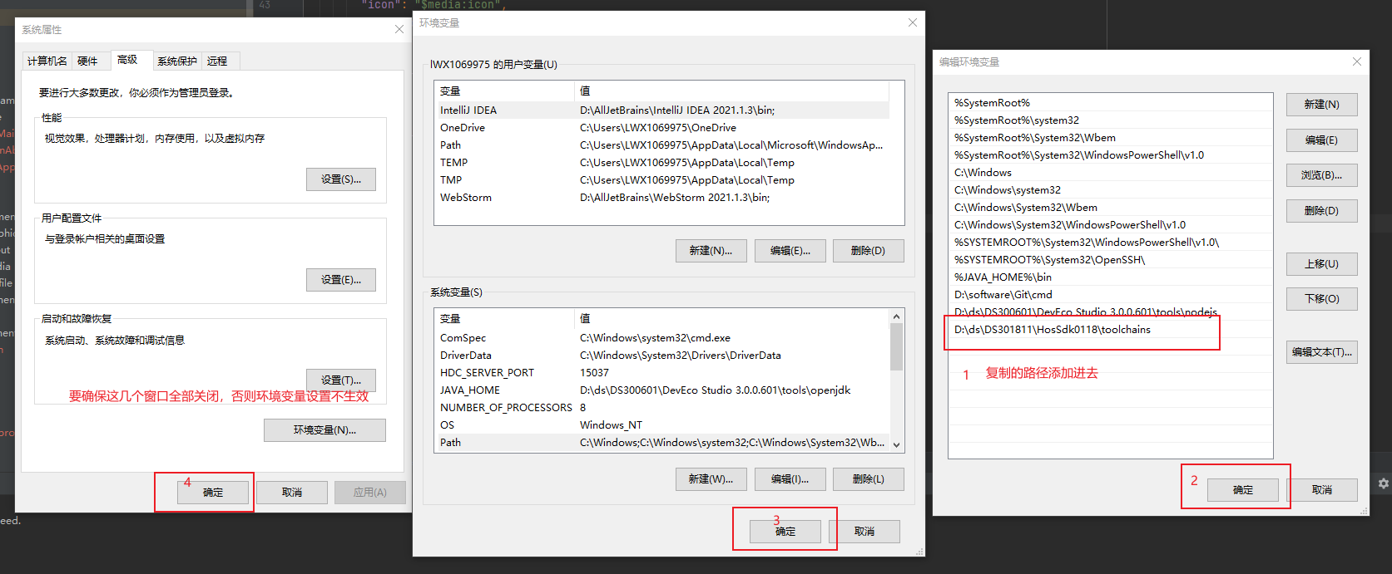
Task: Close the 环境变量 window using its X
Action: [913, 22]
